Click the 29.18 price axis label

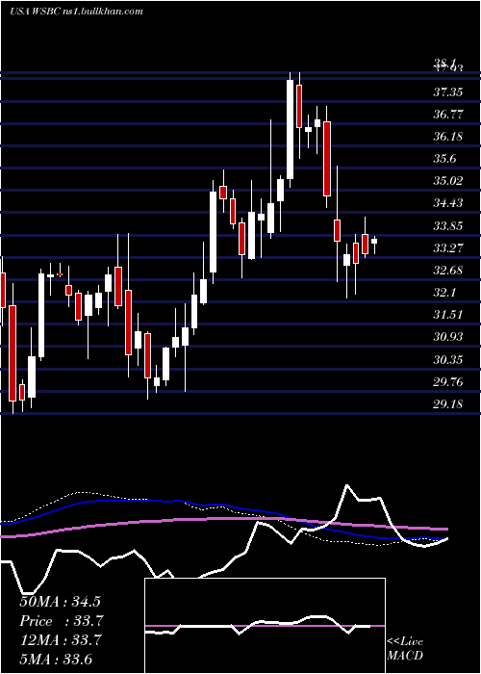click(448, 404)
